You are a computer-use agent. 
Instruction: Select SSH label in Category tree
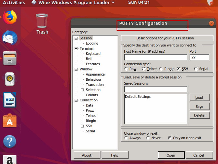coord(89,126)
